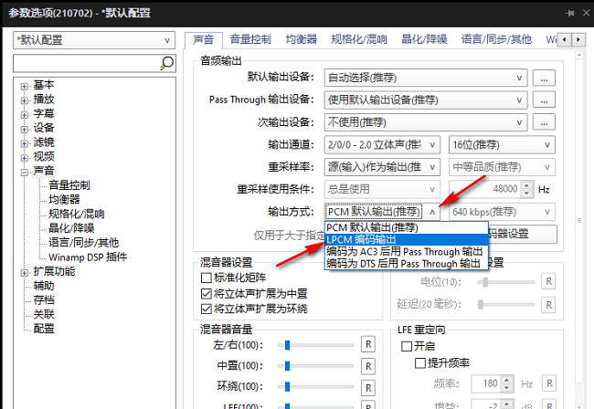Image resolution: width=594 pixels, height=409 pixels.
Task: Open the 默认配置 profile dropdown
Action: [x=94, y=40]
